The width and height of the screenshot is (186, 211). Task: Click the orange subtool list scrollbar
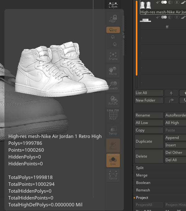(x=137, y=38)
